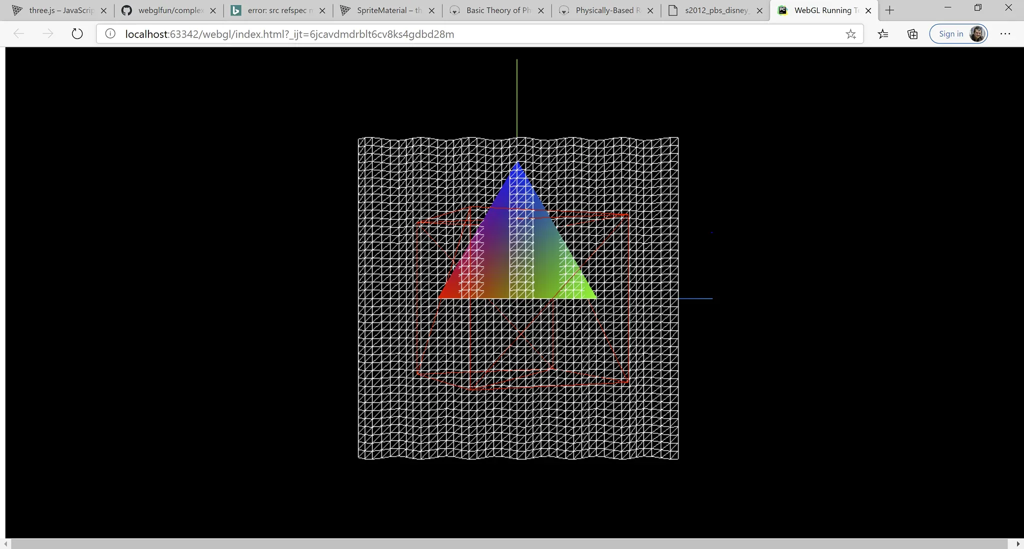Close the Physically-Based R tab
This screenshot has height=549, width=1024.
point(650,10)
